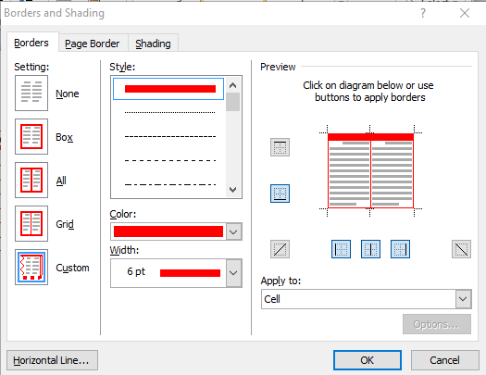
Task: Switch to the Shading tab
Action: (153, 44)
